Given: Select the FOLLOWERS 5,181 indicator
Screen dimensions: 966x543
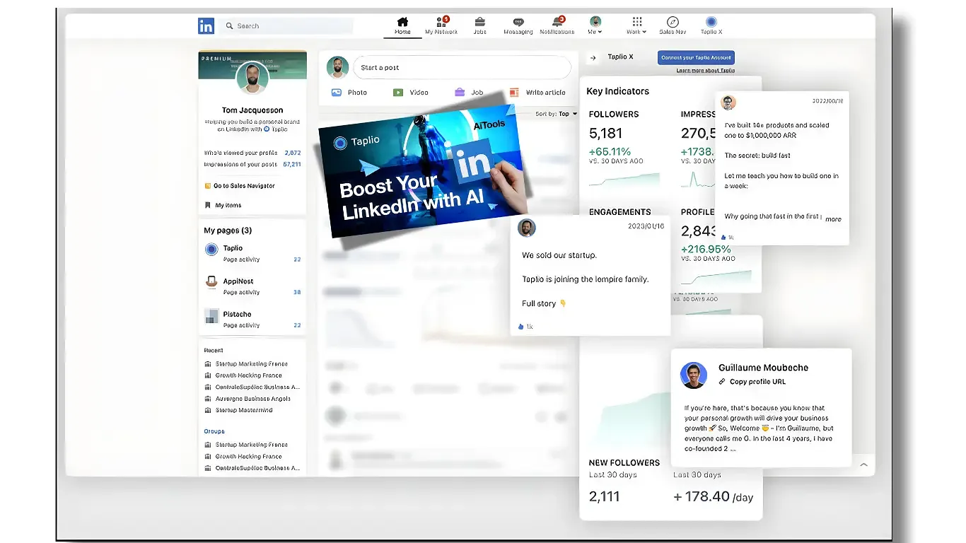Looking at the screenshot, I should coord(624,150).
